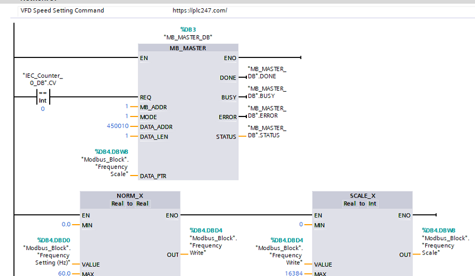Image resolution: width=475 pixels, height=276 pixels.
Task: Click the %DB4.DBW8 address at SCALE_X OUT
Action: coord(439,230)
